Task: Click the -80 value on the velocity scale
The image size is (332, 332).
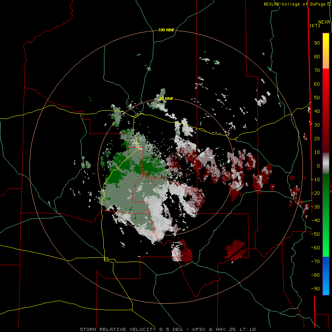Action: point(315,275)
